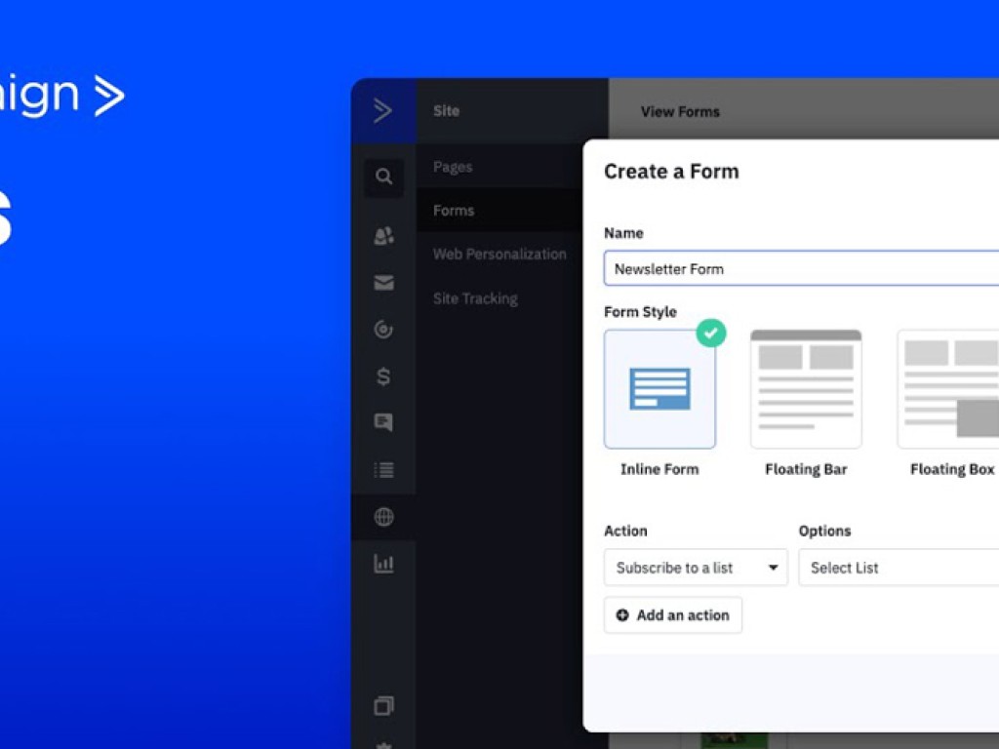The width and height of the screenshot is (999, 749).
Task: Click the ActiveCampaign logo in the sidebar
Action: click(382, 111)
